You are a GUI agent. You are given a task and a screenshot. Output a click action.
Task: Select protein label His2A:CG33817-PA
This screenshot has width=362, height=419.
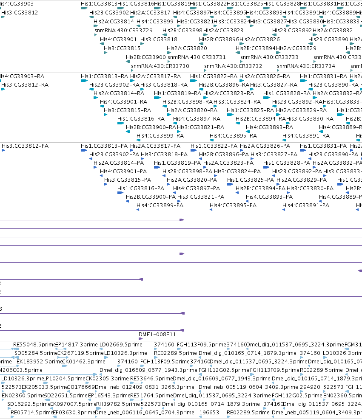(x=155, y=146)
